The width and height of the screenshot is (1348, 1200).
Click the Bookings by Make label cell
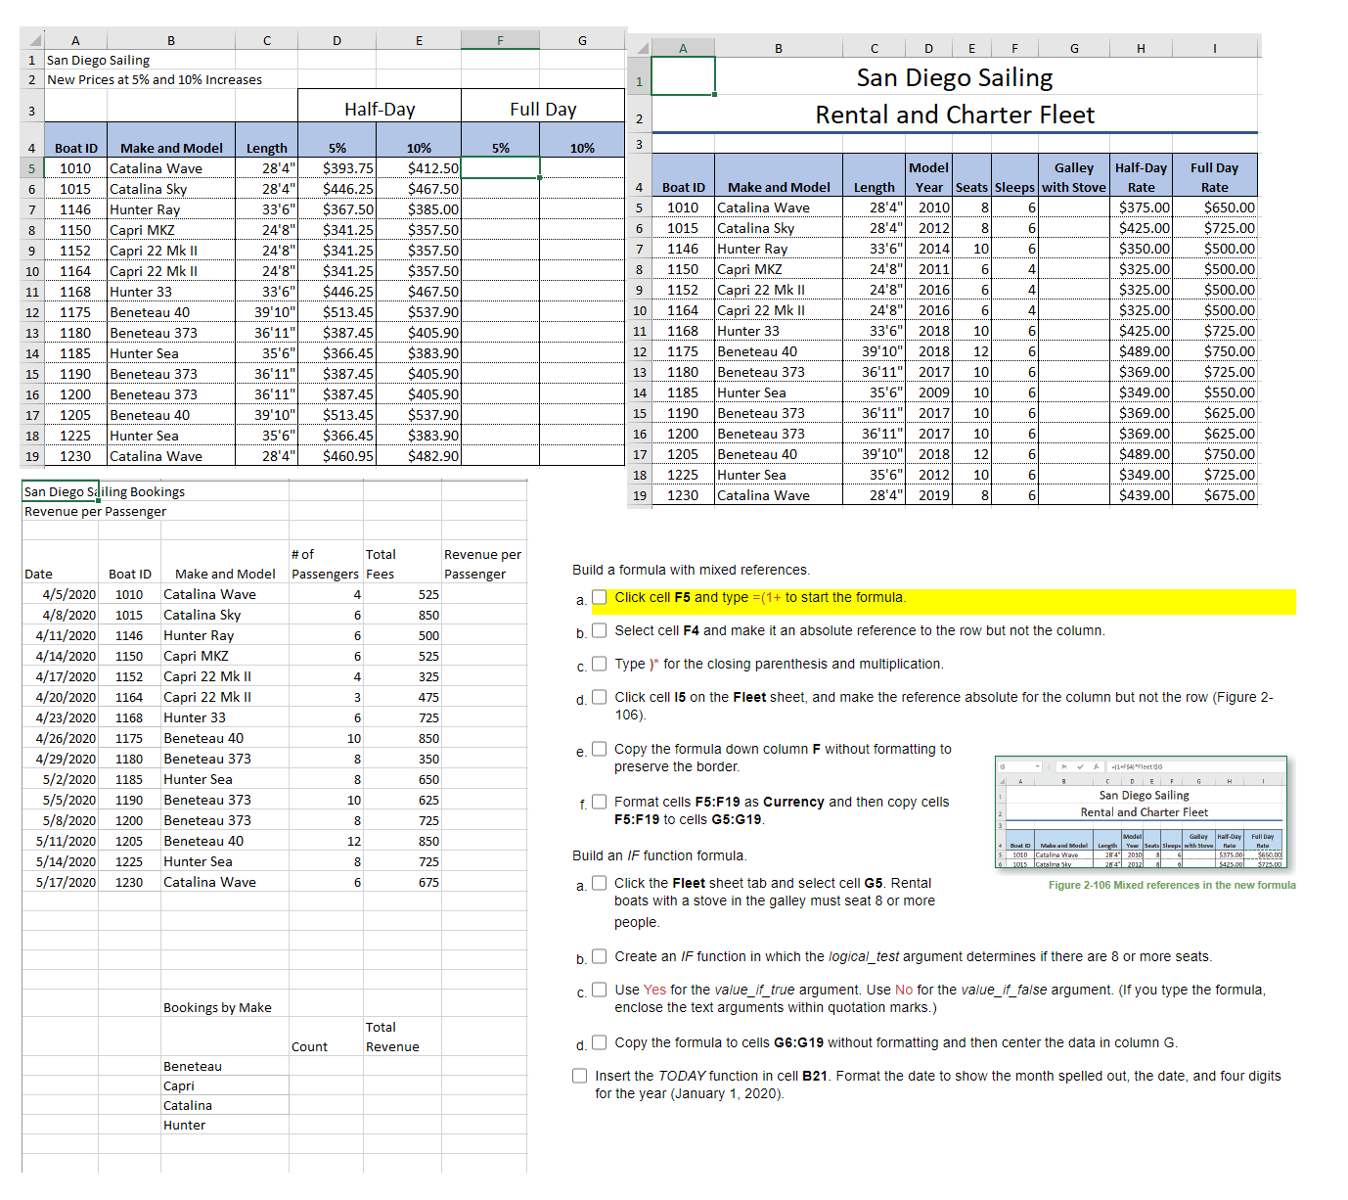217,1006
